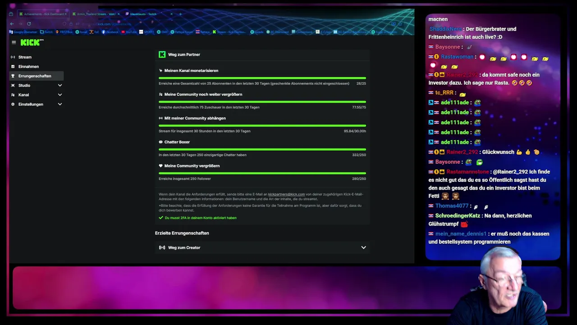
Task: Open the Google Übersetzer bookmark
Action: pyautogui.click(x=23, y=32)
